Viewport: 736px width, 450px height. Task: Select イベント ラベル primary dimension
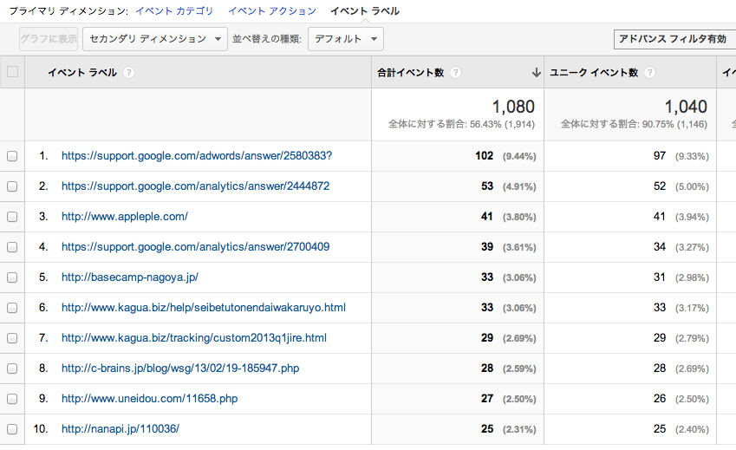click(x=365, y=11)
